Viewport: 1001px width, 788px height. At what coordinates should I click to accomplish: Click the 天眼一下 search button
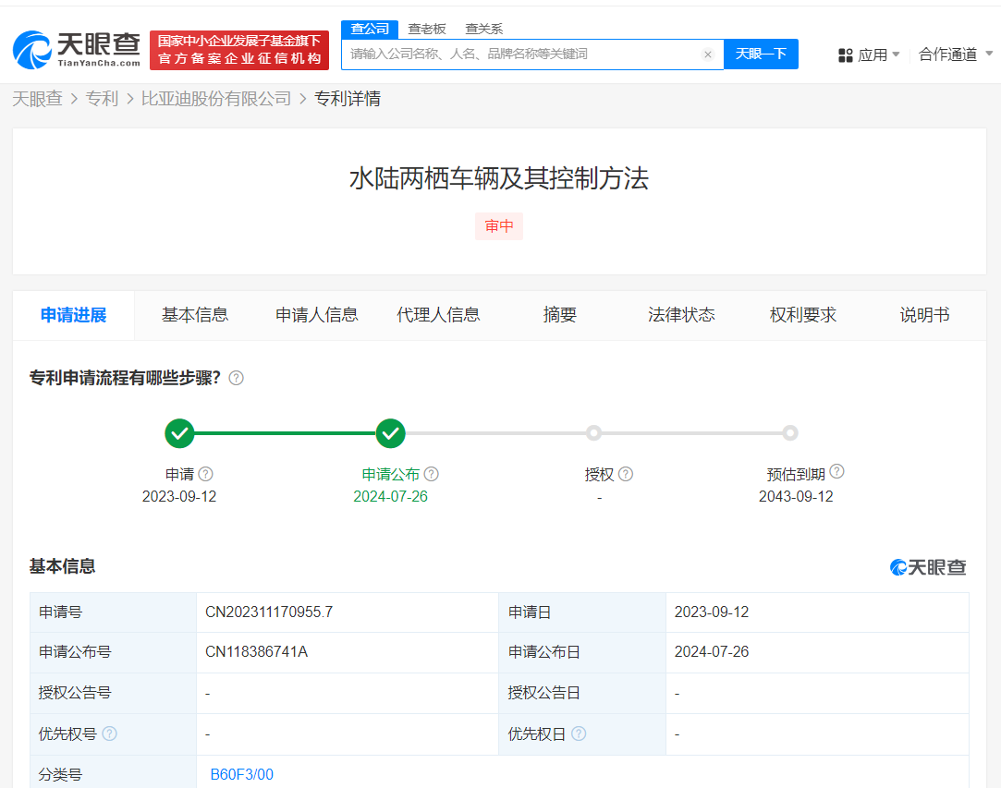(x=761, y=55)
